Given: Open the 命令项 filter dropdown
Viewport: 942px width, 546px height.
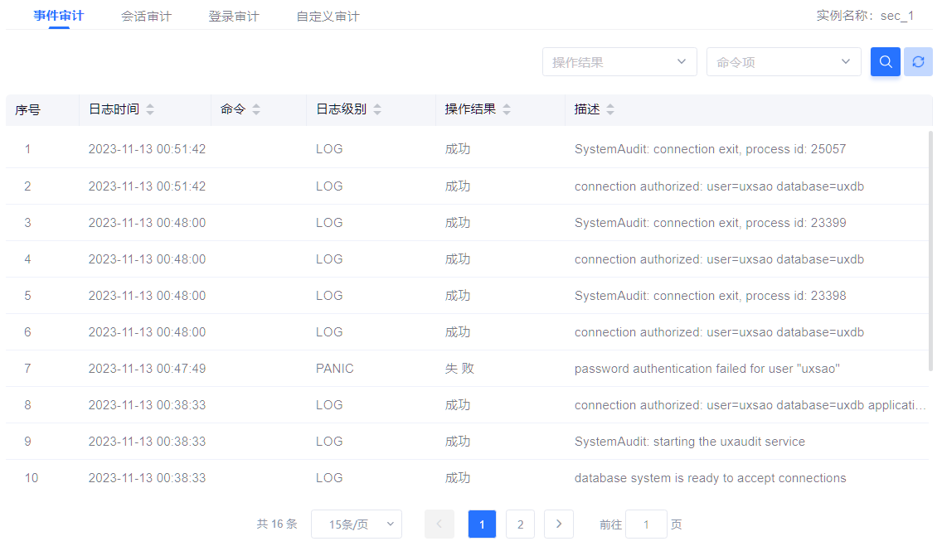Looking at the screenshot, I should [783, 62].
